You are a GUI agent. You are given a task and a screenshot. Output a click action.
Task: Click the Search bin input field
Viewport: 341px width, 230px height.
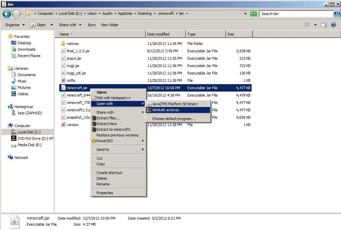296,14
